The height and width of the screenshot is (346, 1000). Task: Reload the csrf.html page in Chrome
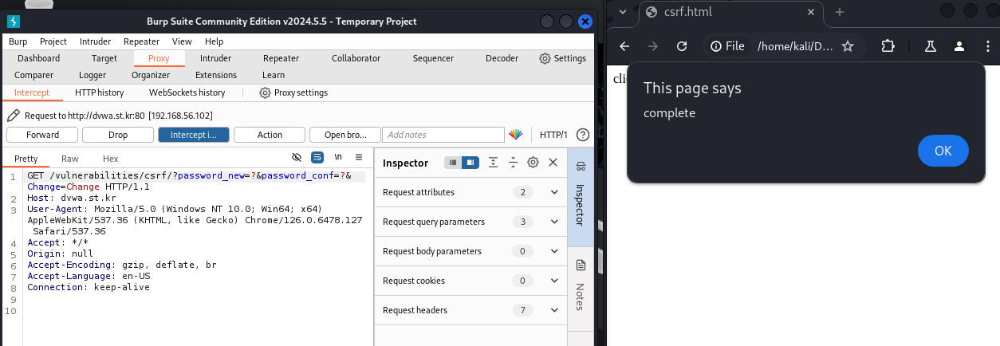682,46
